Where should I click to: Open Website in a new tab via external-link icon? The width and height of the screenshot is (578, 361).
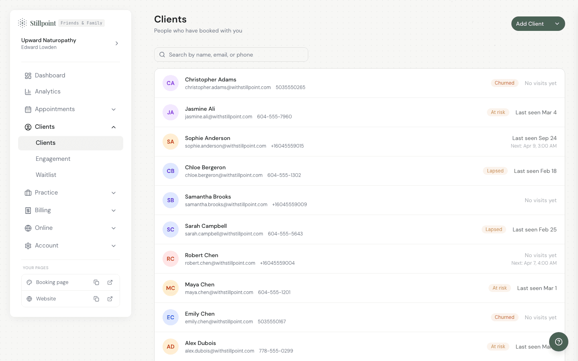(110, 299)
